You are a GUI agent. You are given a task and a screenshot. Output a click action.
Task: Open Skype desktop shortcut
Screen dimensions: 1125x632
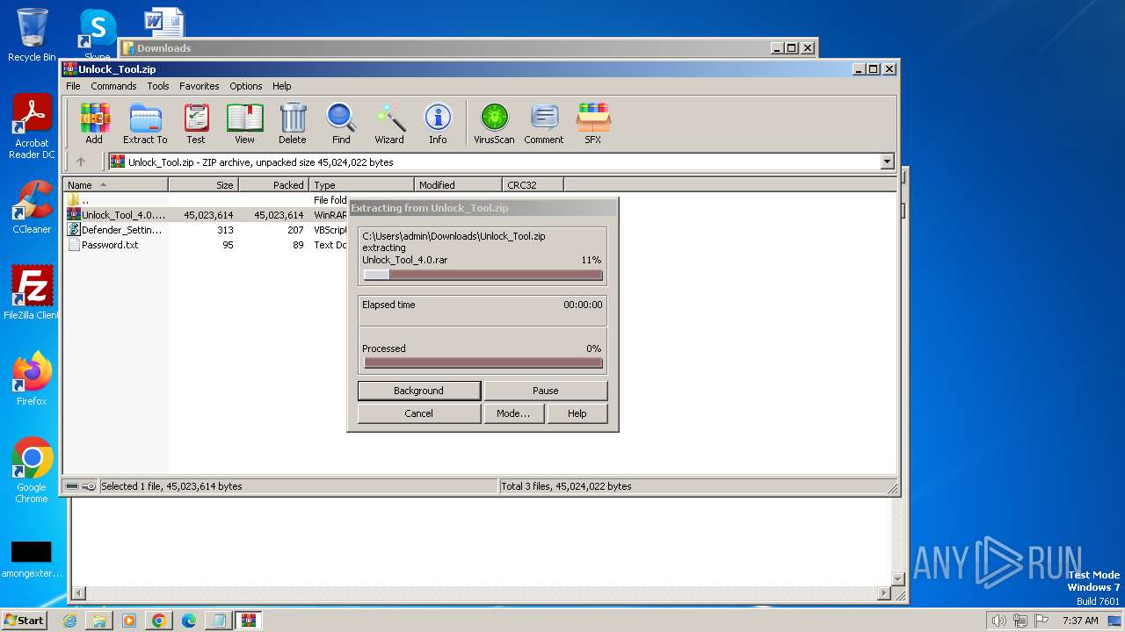(x=98, y=33)
